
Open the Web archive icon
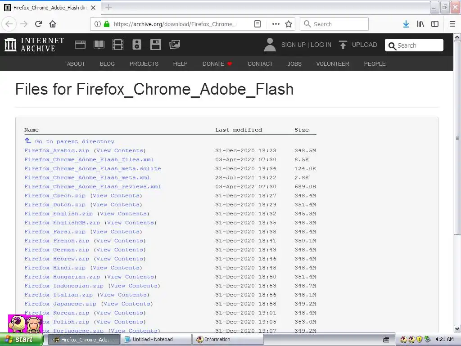point(80,45)
